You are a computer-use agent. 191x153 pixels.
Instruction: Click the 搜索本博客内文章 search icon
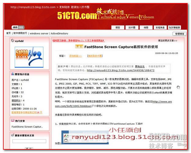13,135
